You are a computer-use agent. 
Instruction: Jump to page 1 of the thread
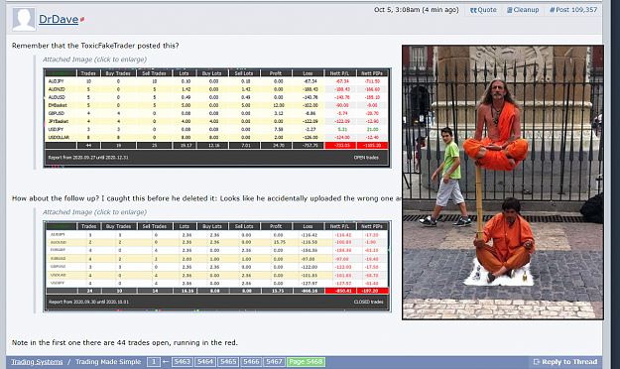coord(154,362)
